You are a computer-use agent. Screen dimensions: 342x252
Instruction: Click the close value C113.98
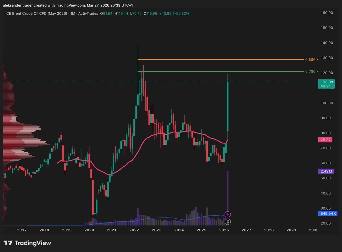click(151, 13)
